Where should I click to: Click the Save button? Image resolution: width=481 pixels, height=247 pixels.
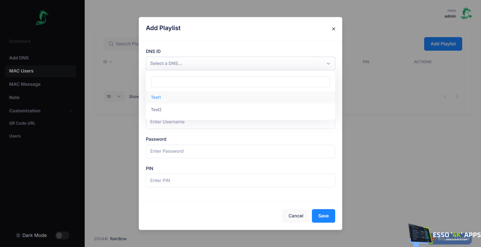(x=323, y=216)
